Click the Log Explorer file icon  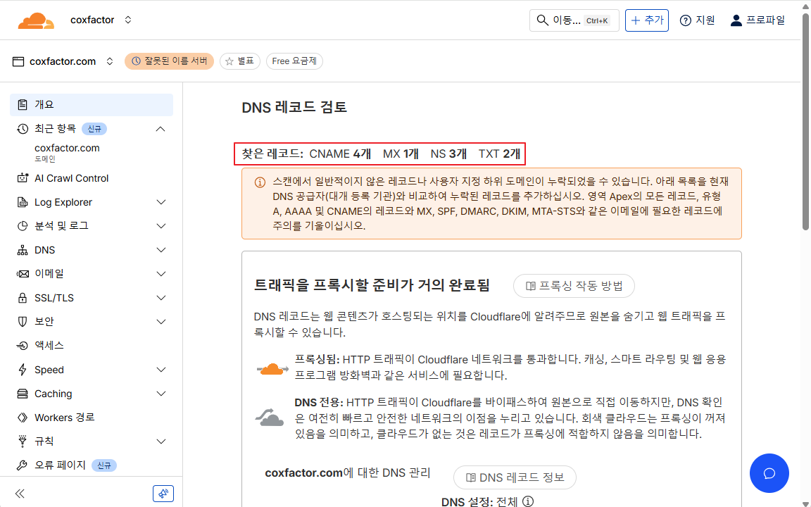click(23, 202)
